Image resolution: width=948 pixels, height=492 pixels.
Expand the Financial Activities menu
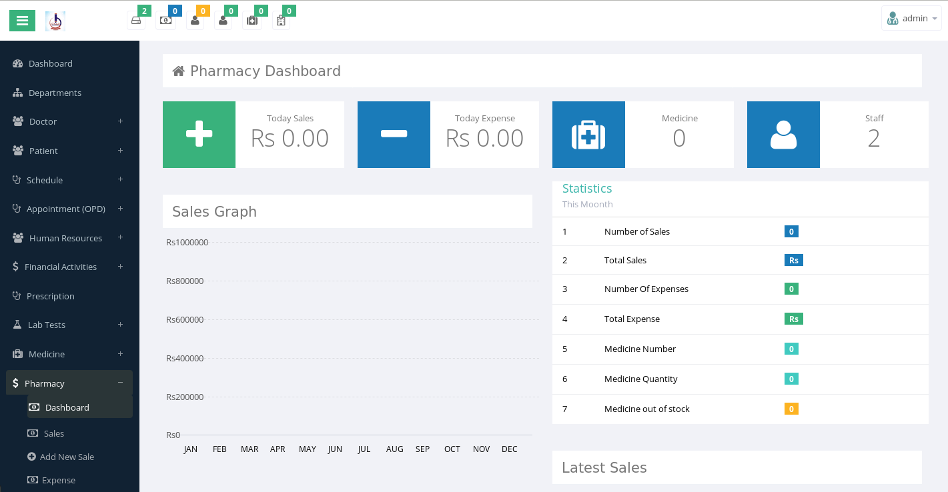pos(69,267)
